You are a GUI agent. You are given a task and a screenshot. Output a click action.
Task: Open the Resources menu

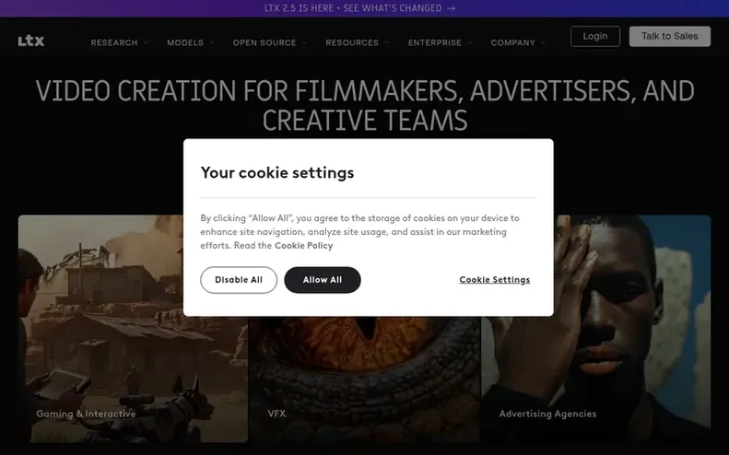click(x=352, y=42)
